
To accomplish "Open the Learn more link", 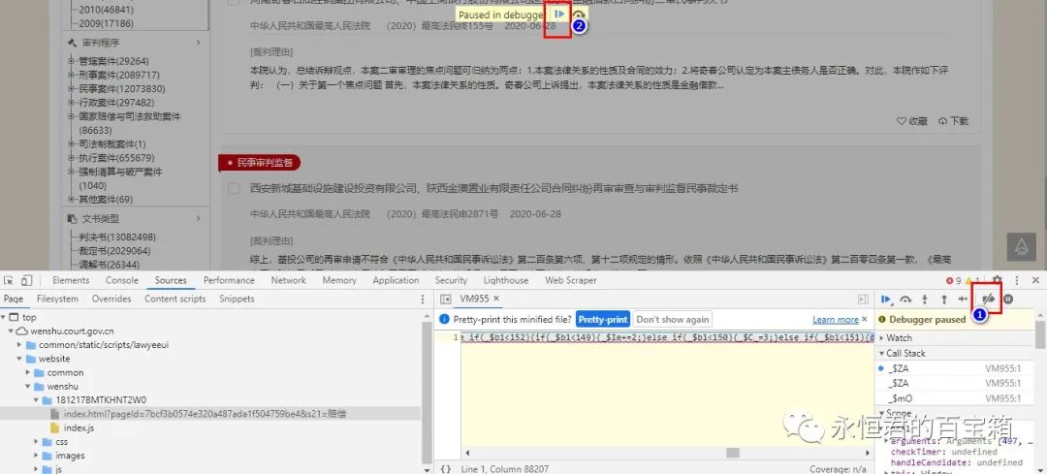I will click(x=836, y=320).
